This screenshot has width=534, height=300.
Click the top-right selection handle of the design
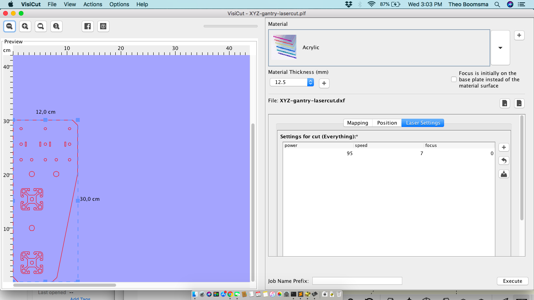(x=78, y=120)
